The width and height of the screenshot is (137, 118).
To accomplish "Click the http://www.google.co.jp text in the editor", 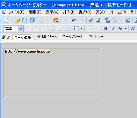I will point(27,51).
